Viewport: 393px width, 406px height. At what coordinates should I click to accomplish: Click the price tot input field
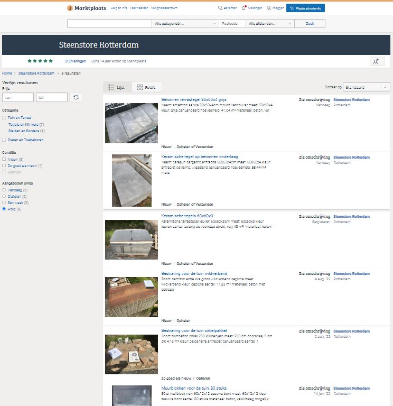click(52, 97)
